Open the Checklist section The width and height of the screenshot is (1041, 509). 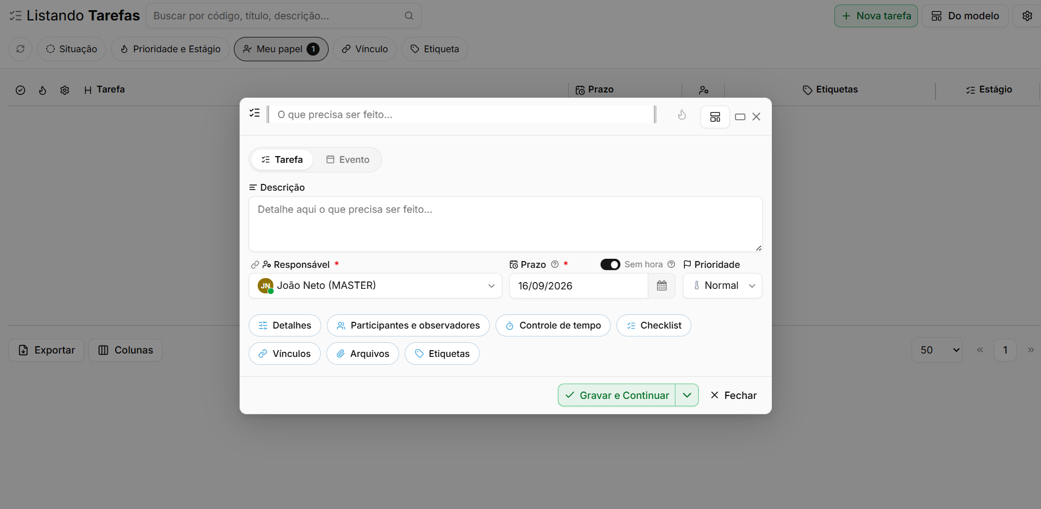tap(654, 326)
